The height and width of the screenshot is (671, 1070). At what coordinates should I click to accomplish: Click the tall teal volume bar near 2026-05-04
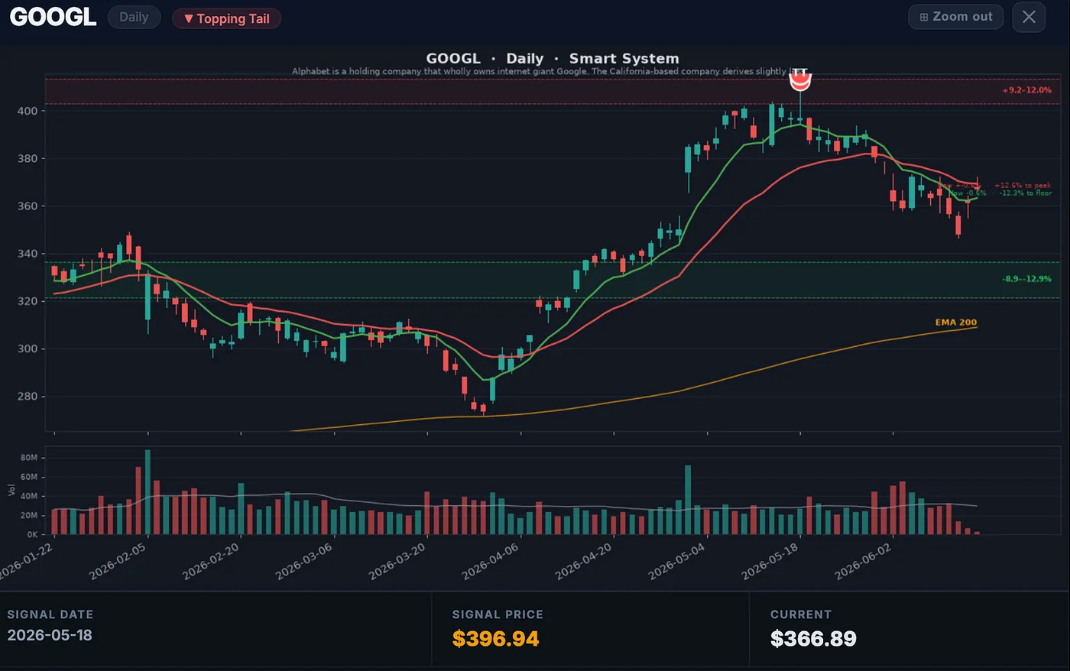pyautogui.click(x=688, y=500)
